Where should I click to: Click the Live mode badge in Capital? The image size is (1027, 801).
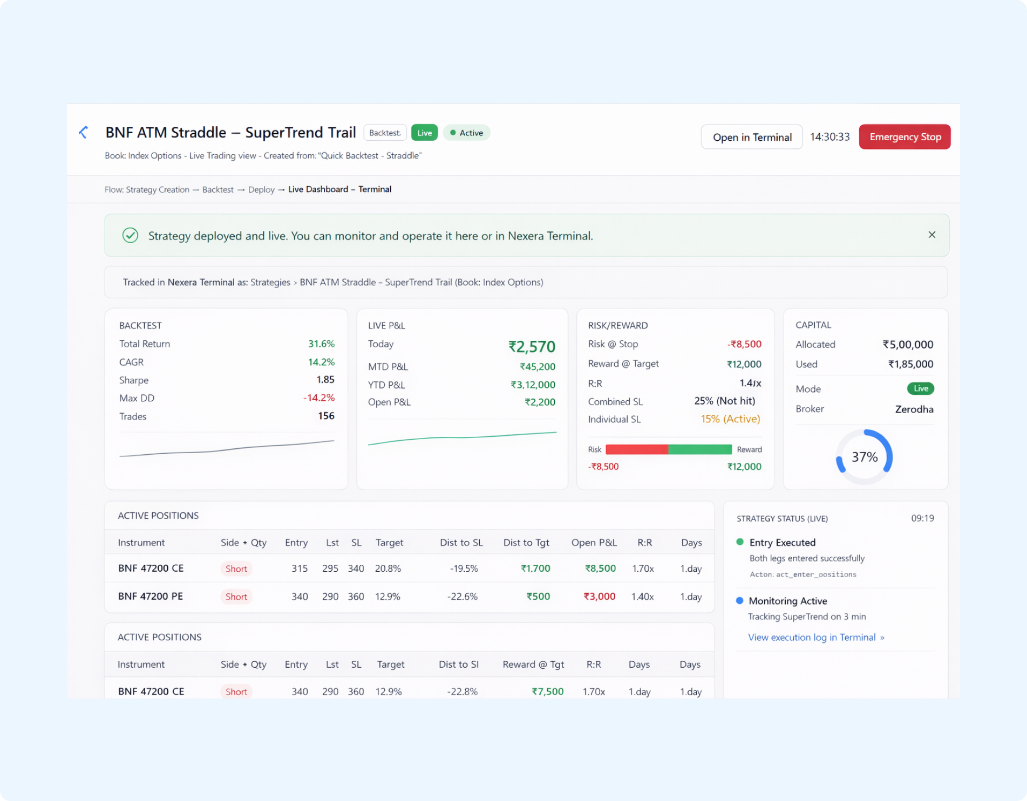(x=921, y=388)
